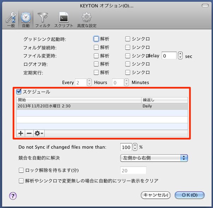Check シンクロ for 定期実行
The image size is (213, 208).
pyautogui.click(x=128, y=72)
